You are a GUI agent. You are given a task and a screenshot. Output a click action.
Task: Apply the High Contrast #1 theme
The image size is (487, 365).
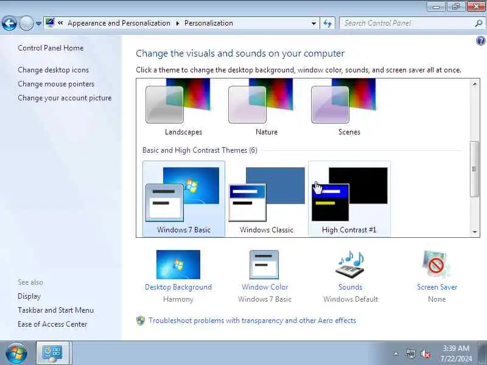(x=349, y=199)
